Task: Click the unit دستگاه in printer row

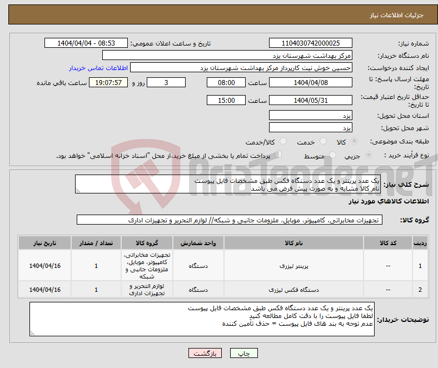Action: click(198, 266)
